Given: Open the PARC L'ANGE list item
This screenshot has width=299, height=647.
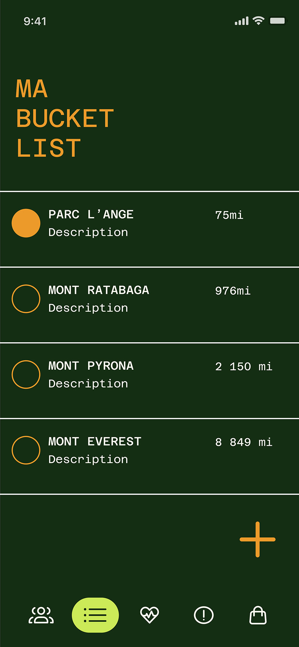Looking at the screenshot, I should pyautogui.click(x=149, y=229).
